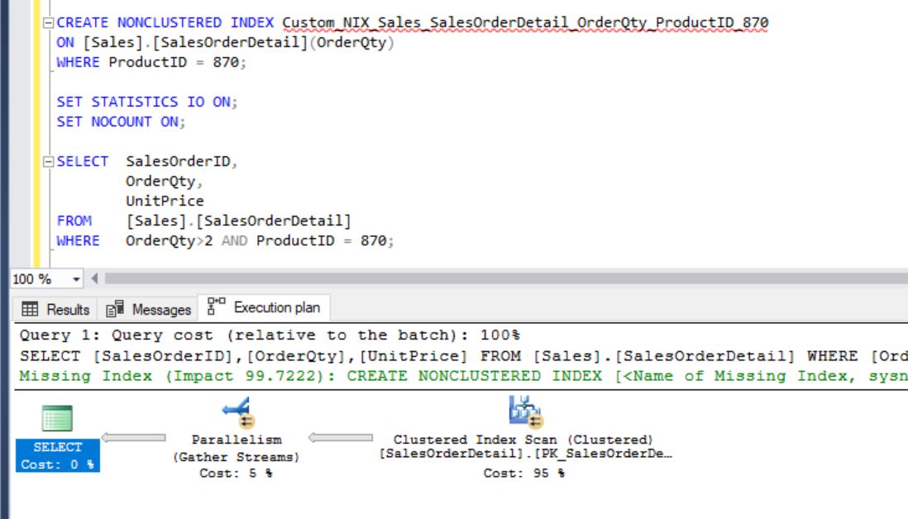Click the Results tab grid icon
The height and width of the screenshot is (519, 908).
click(x=30, y=309)
